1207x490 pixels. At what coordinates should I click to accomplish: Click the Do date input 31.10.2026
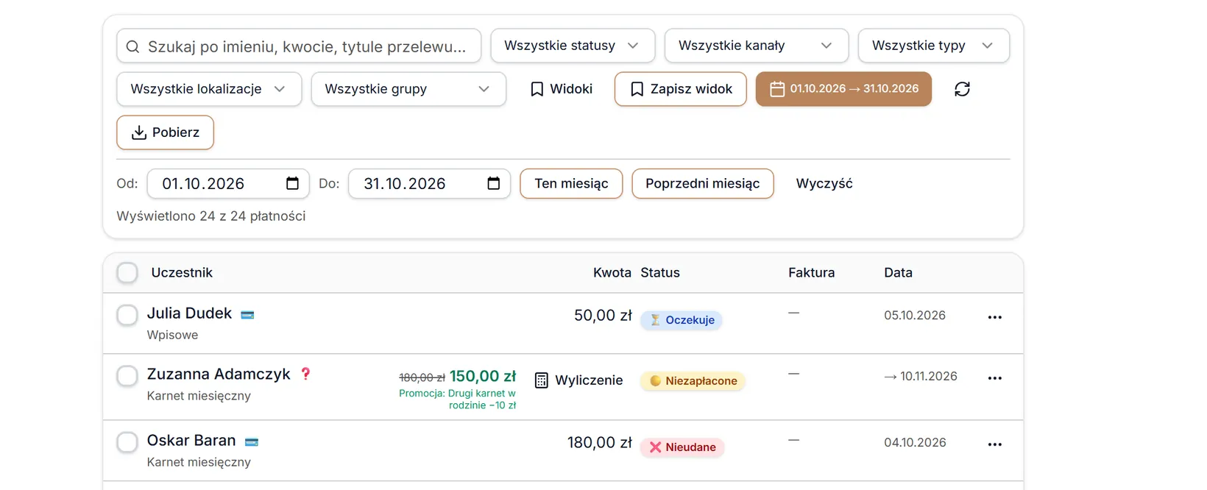[x=429, y=183]
